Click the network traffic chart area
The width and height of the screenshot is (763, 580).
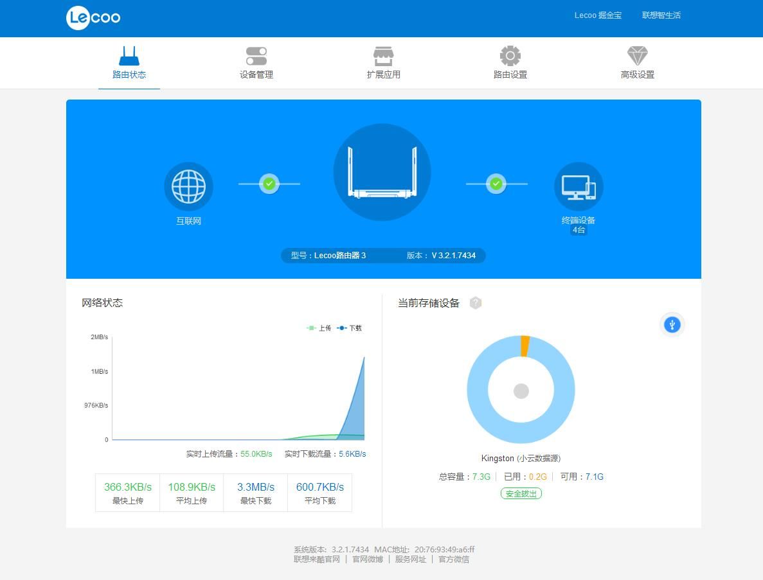238,388
